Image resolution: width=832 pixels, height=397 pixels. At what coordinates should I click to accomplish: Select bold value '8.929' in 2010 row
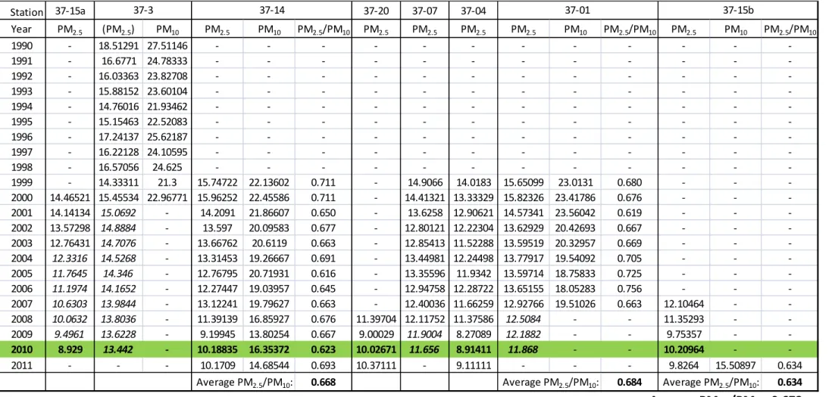pyautogui.click(x=70, y=349)
